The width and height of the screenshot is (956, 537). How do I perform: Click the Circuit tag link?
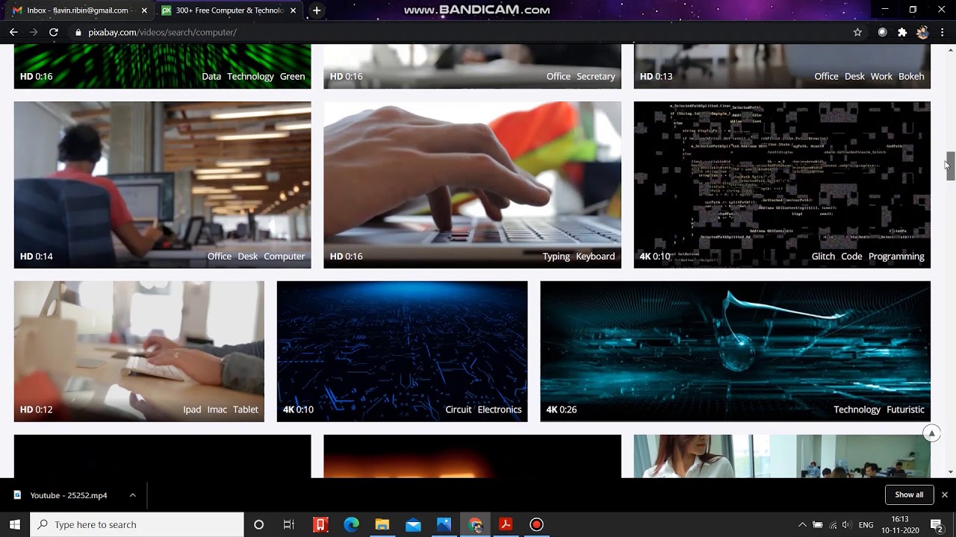tap(459, 409)
